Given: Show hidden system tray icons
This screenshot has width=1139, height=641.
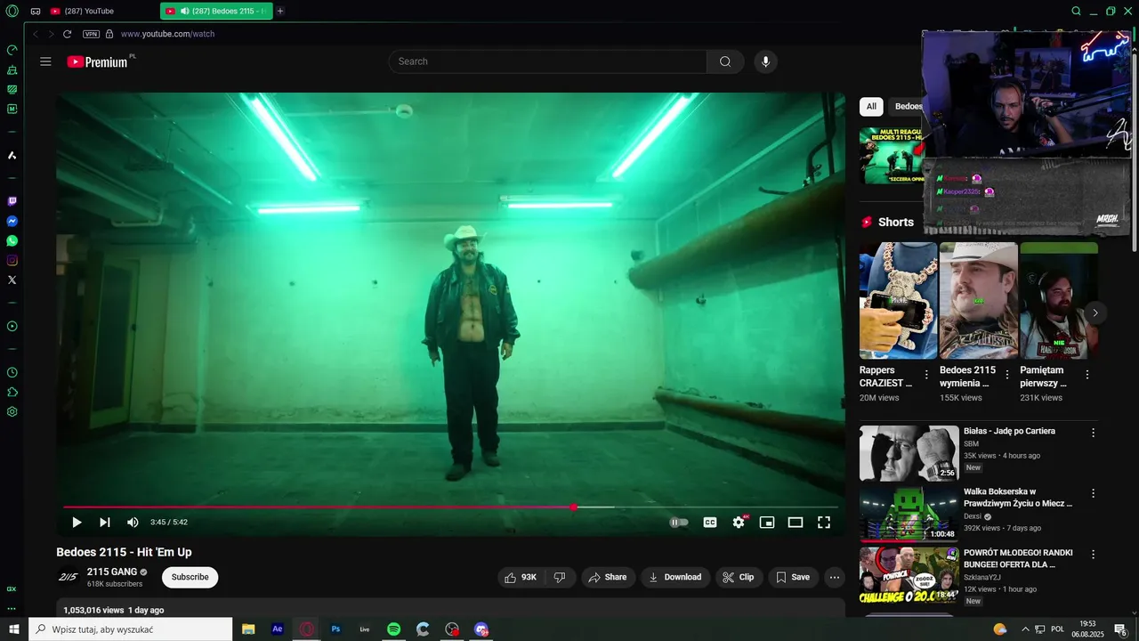Looking at the screenshot, I should pos(1025,629).
